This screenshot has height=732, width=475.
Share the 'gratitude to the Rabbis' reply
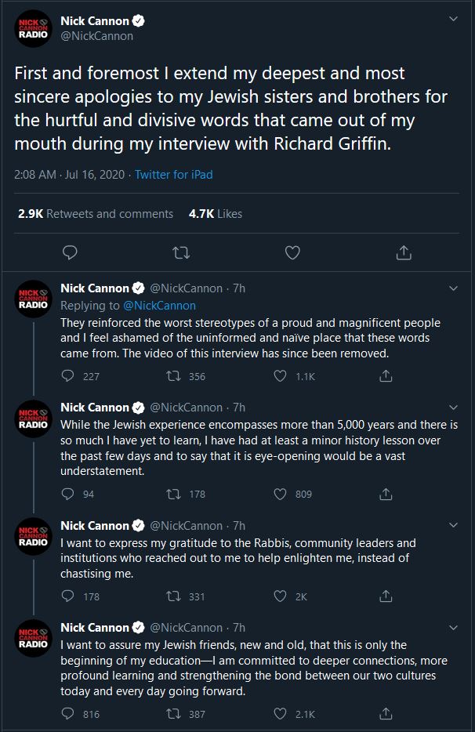pos(386,596)
